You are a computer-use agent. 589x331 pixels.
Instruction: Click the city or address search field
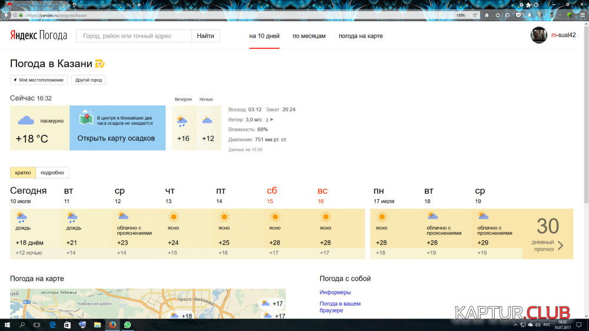point(134,36)
